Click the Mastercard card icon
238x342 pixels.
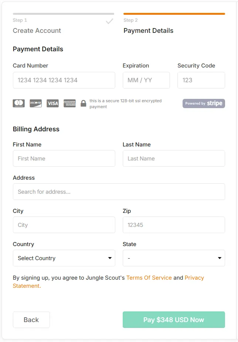point(18,103)
